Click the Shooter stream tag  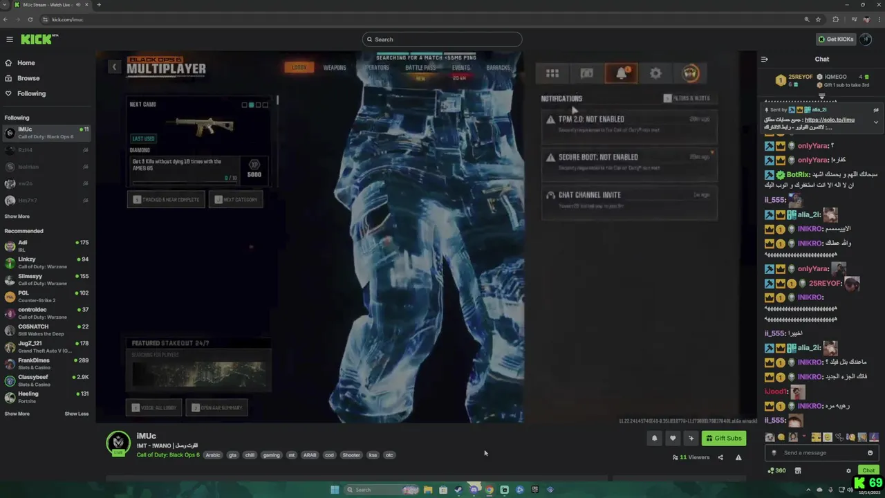[351, 455]
